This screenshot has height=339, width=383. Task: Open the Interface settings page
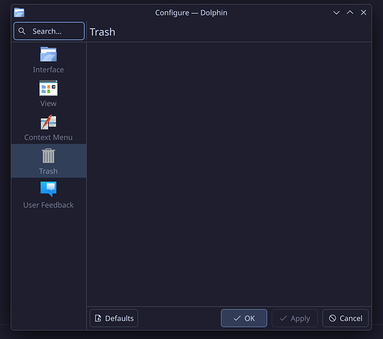(48, 60)
